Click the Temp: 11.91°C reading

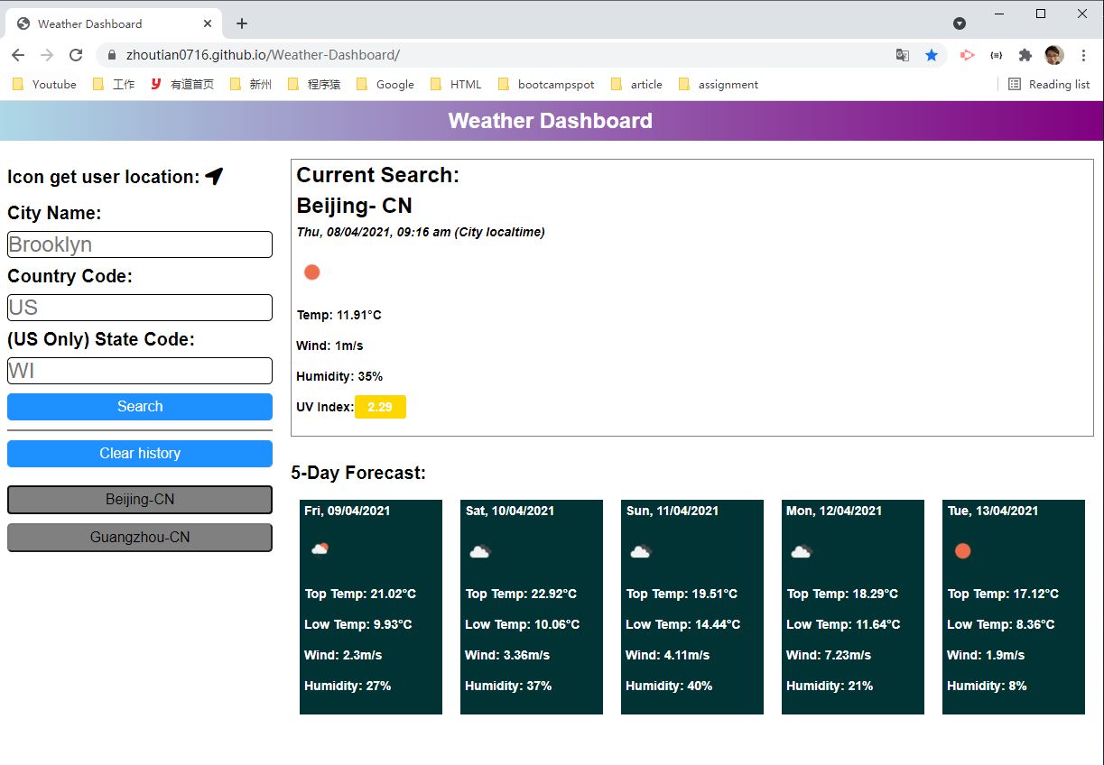(339, 315)
